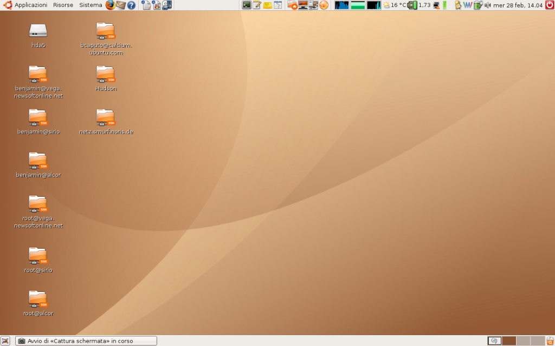
Task: Open the mail envelope launcher
Action: [121, 5]
